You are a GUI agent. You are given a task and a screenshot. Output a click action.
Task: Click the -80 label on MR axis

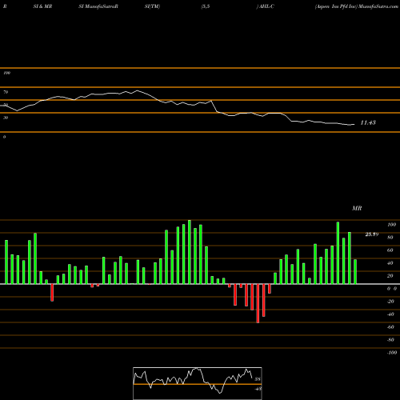(390, 340)
